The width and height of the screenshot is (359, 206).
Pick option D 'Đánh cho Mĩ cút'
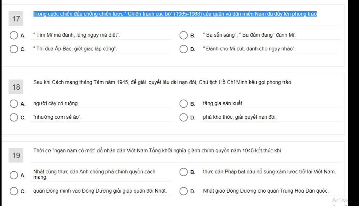tap(183, 49)
